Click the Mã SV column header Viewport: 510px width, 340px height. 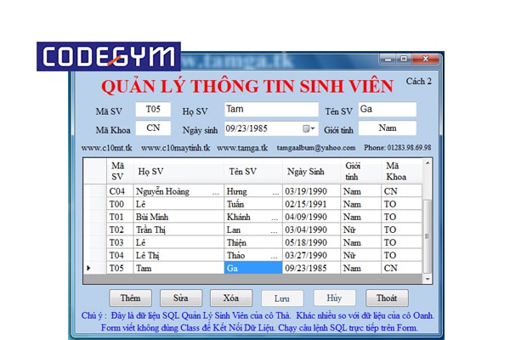click(120, 171)
